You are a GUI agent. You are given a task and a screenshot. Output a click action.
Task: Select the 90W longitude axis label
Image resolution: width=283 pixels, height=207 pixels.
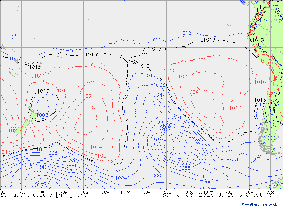[x=229, y=192]
